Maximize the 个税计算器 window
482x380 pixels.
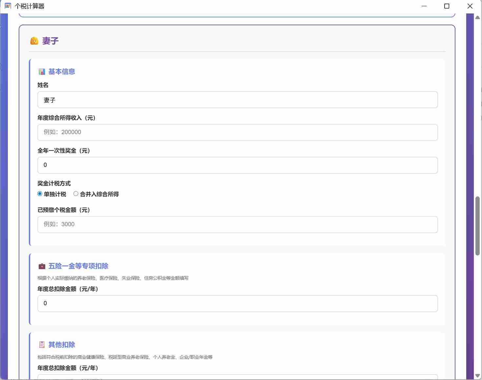pyautogui.click(x=447, y=6)
